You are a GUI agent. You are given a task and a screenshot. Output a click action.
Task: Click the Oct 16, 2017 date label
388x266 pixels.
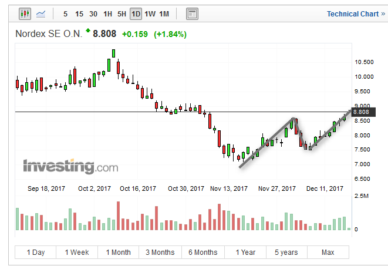138,188
